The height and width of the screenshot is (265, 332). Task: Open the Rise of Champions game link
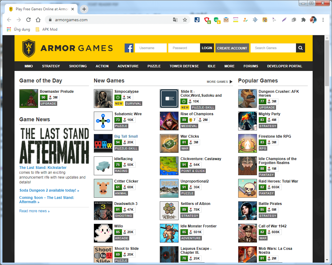coord(197,114)
